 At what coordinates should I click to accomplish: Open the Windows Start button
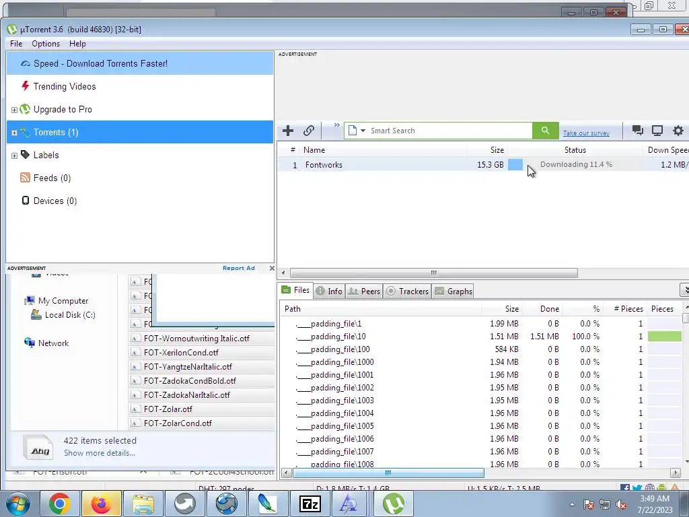click(x=17, y=504)
